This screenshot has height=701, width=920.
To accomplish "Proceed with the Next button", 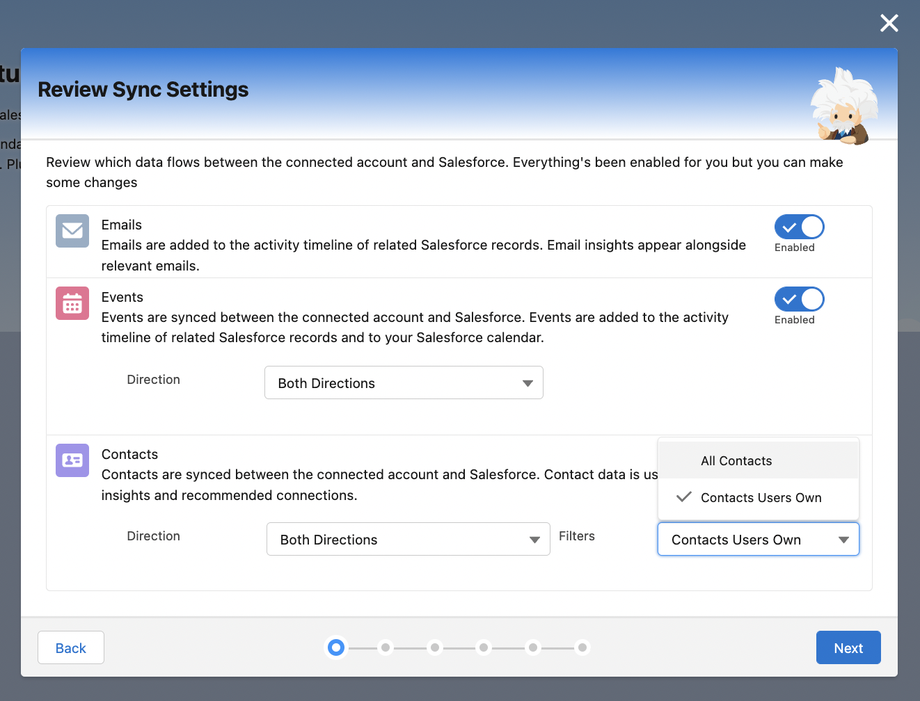I will pos(848,647).
